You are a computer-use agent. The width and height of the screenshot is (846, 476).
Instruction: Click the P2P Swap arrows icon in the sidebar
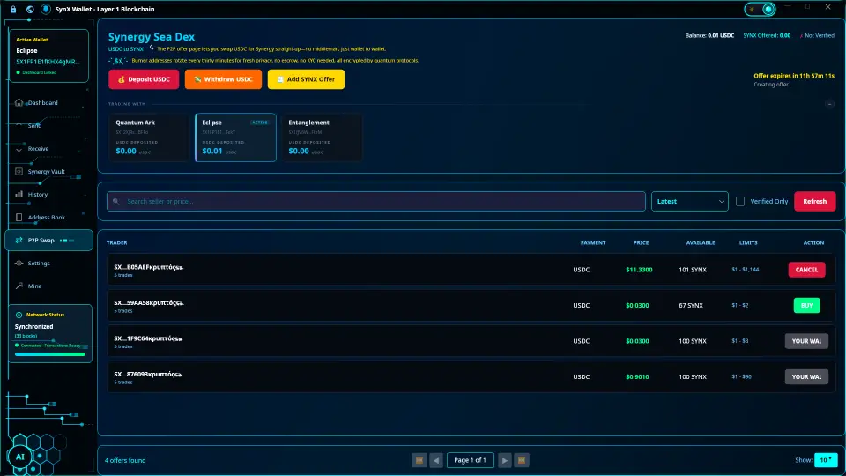(19, 240)
